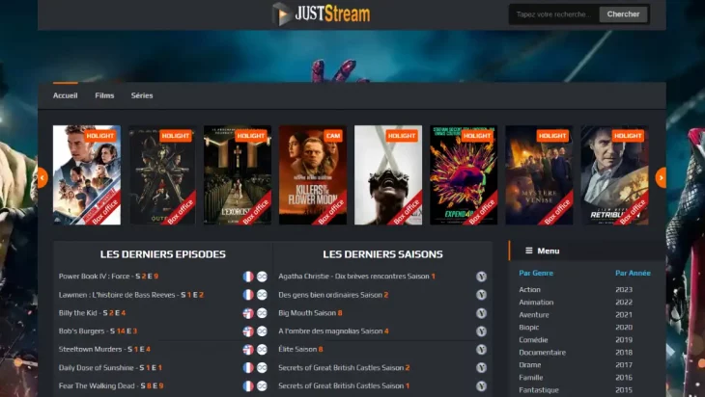This screenshot has width=705, height=397.
Task: Open Billy the Kid S2E4 link
Action: coord(92,313)
